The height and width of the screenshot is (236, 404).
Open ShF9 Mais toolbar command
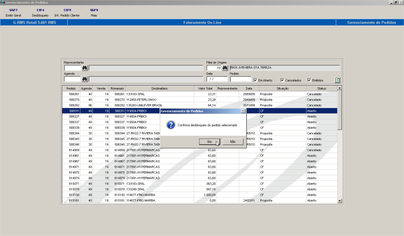click(x=94, y=13)
